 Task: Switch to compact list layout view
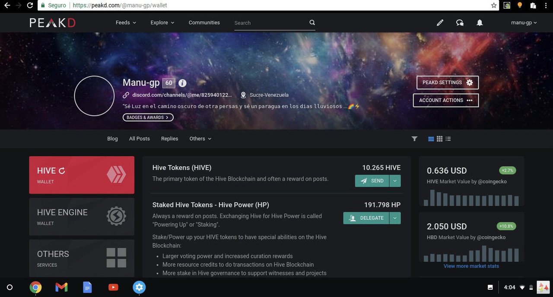pyautogui.click(x=448, y=139)
